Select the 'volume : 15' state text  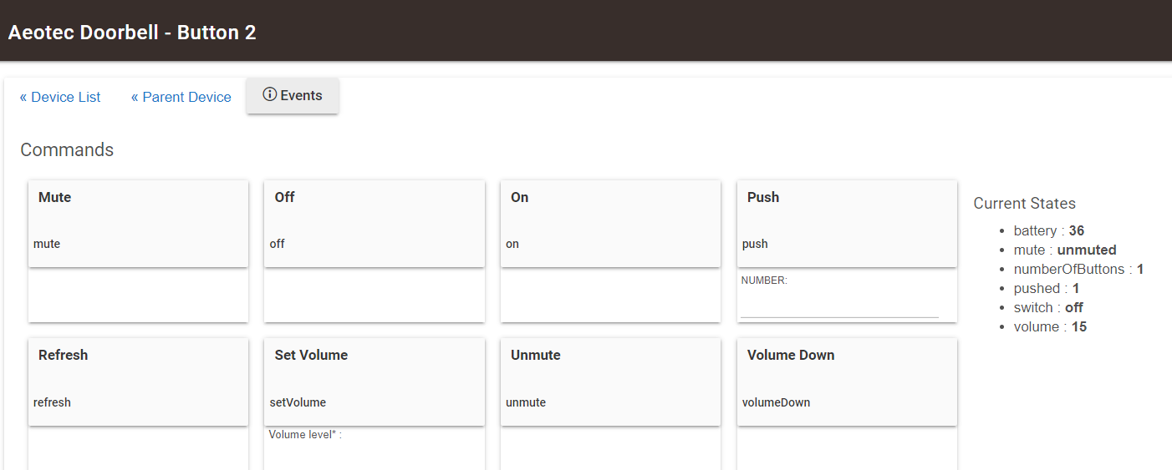tap(1050, 326)
